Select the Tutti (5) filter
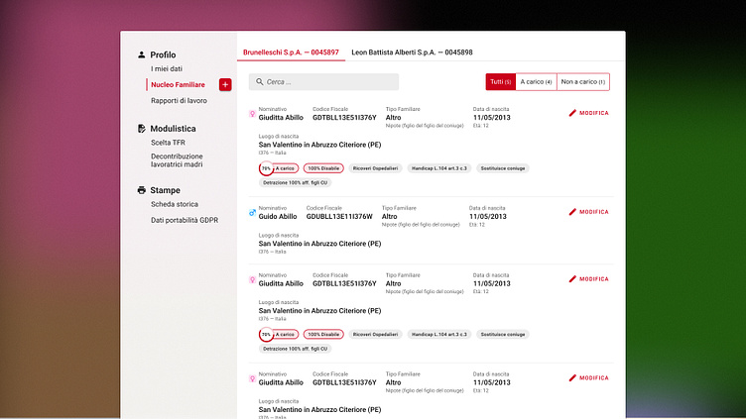Image resolution: width=746 pixels, height=419 pixels. pyautogui.click(x=501, y=81)
